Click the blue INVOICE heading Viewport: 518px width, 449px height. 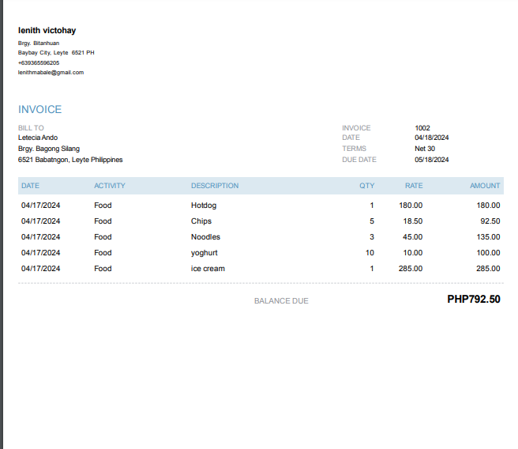40,109
